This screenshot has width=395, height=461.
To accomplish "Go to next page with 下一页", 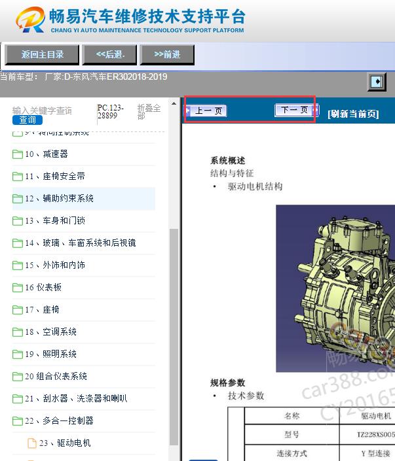I will point(296,110).
